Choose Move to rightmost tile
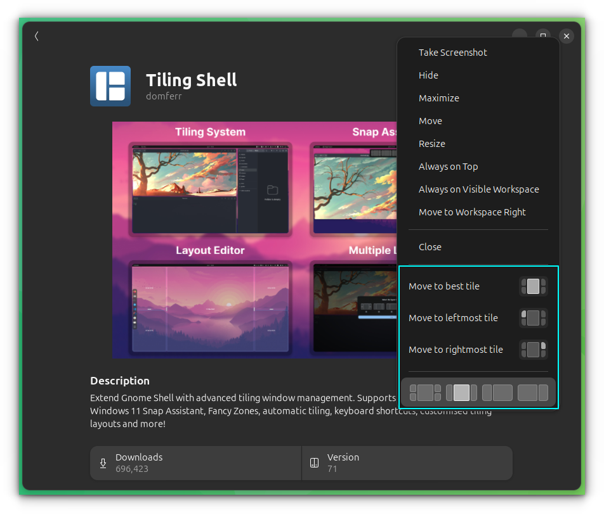This screenshot has height=515, width=604. (x=478, y=350)
